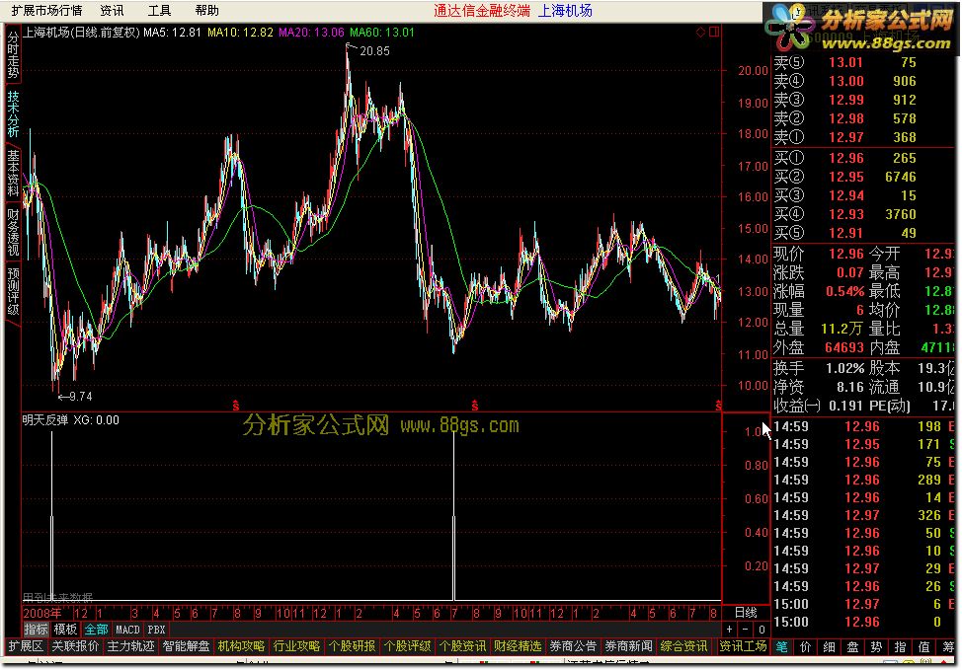
Task: Open the 个股资讯 bottom tab
Action: [x=462, y=646]
